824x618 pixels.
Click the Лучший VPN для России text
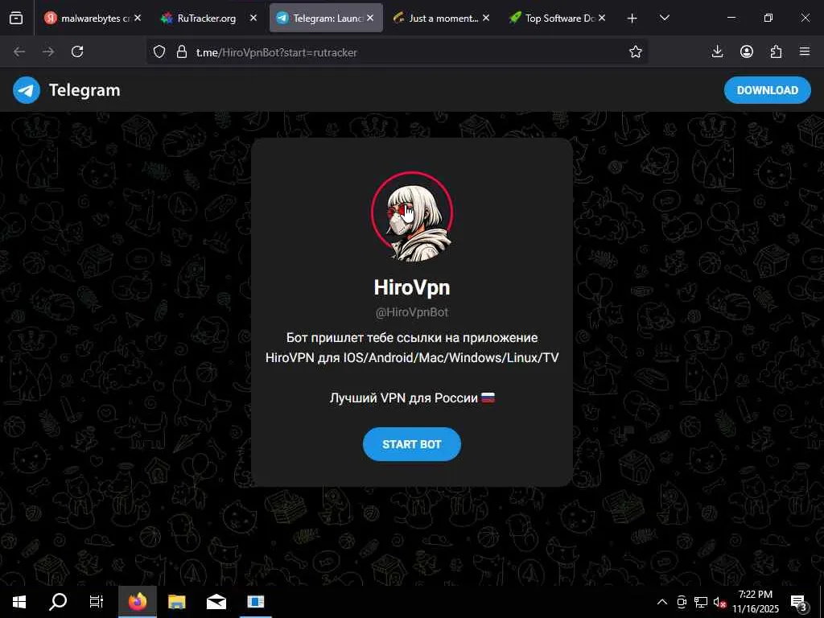click(x=412, y=398)
